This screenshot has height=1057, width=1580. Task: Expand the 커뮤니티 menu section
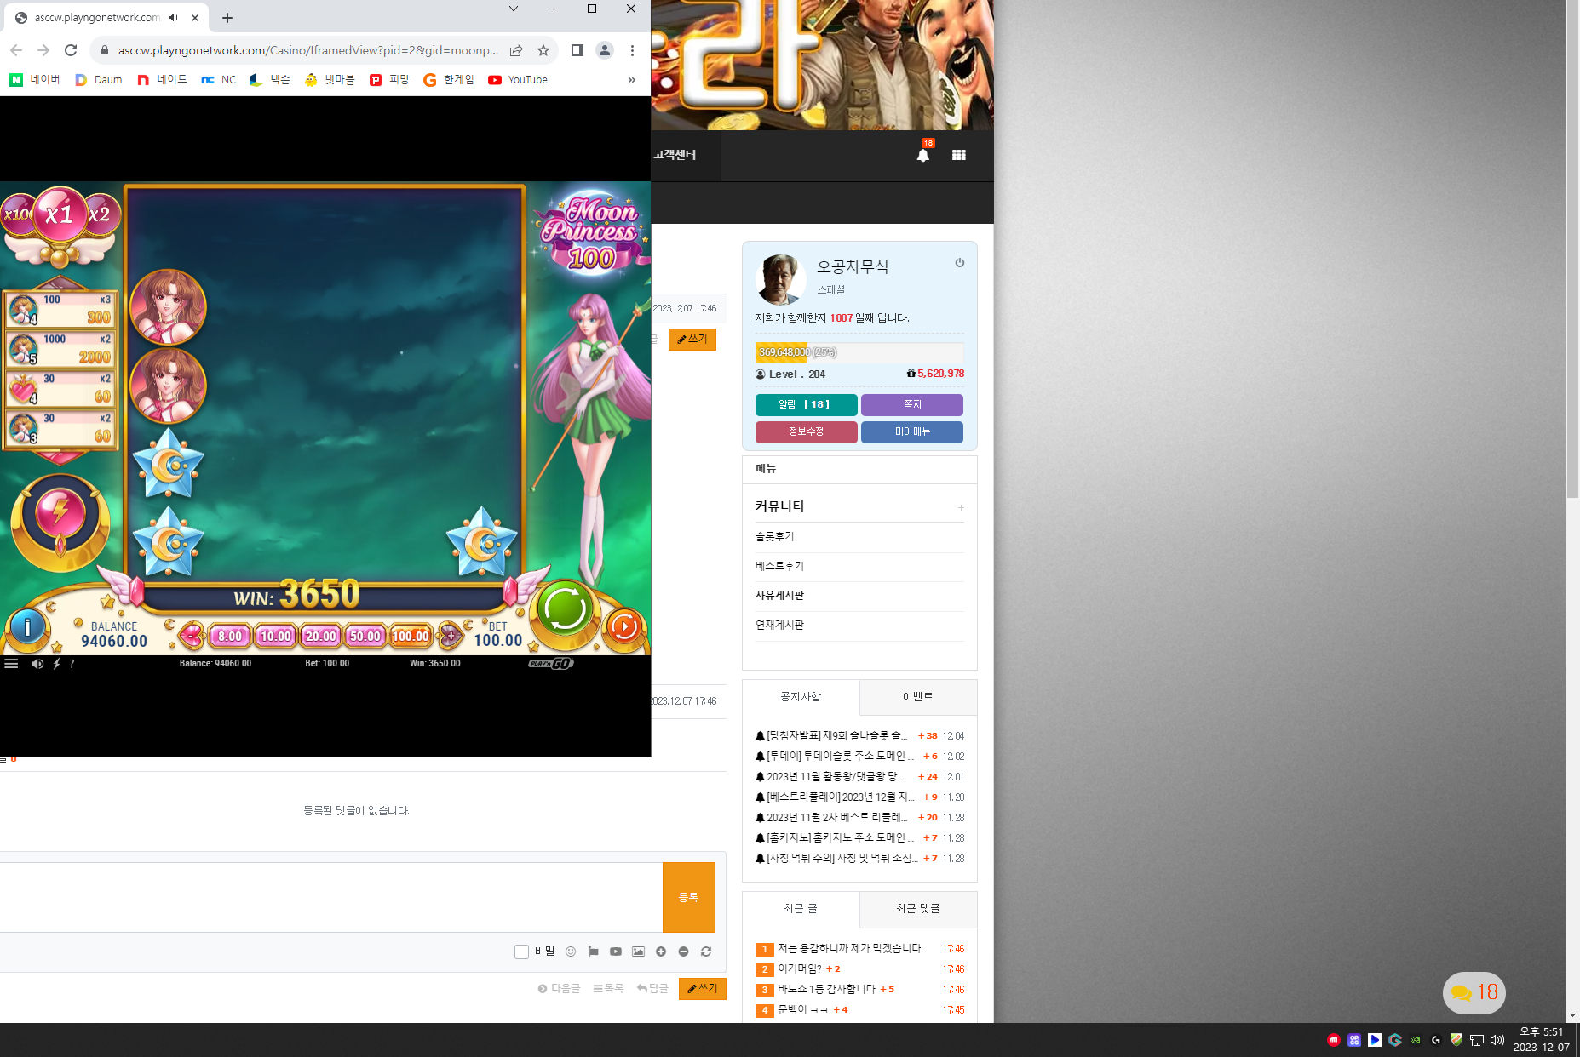(961, 507)
